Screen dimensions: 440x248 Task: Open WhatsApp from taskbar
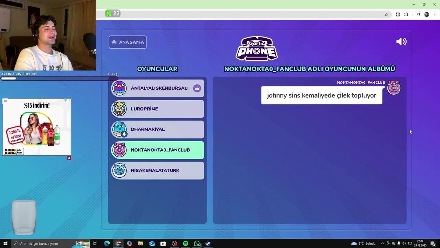[197, 244]
